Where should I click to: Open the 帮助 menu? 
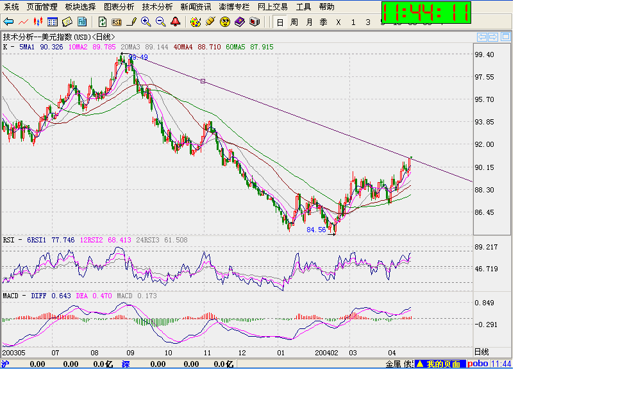pos(327,7)
